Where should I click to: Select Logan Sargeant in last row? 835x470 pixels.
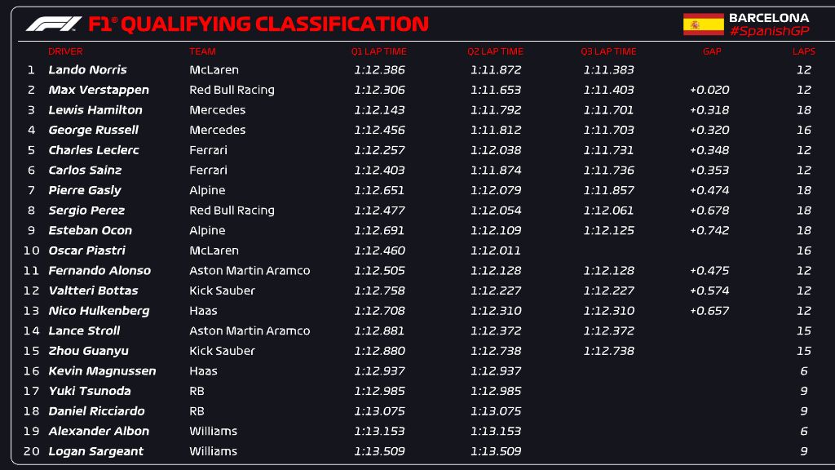[x=96, y=451]
